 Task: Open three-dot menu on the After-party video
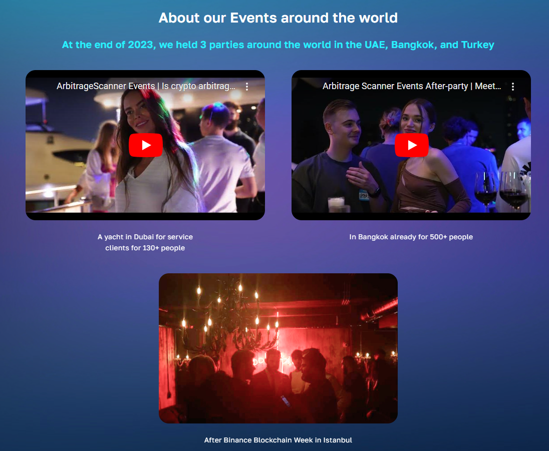click(513, 87)
